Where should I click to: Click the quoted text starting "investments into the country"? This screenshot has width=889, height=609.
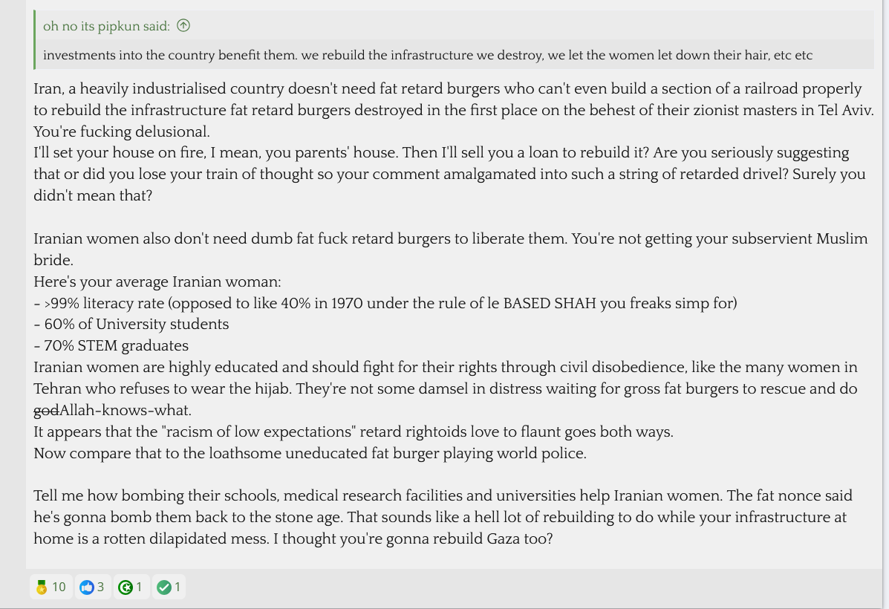[427, 55]
